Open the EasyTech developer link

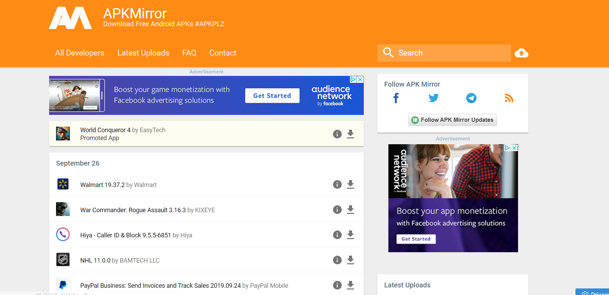tap(153, 130)
